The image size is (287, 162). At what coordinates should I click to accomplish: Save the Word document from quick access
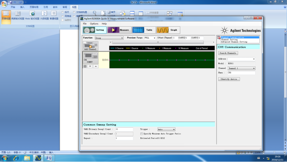click(11, 2)
